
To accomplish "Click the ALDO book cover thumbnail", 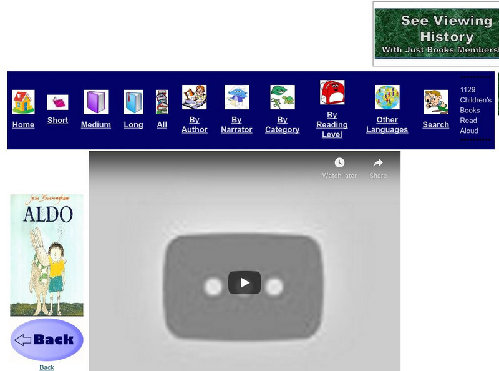I will coord(47,255).
